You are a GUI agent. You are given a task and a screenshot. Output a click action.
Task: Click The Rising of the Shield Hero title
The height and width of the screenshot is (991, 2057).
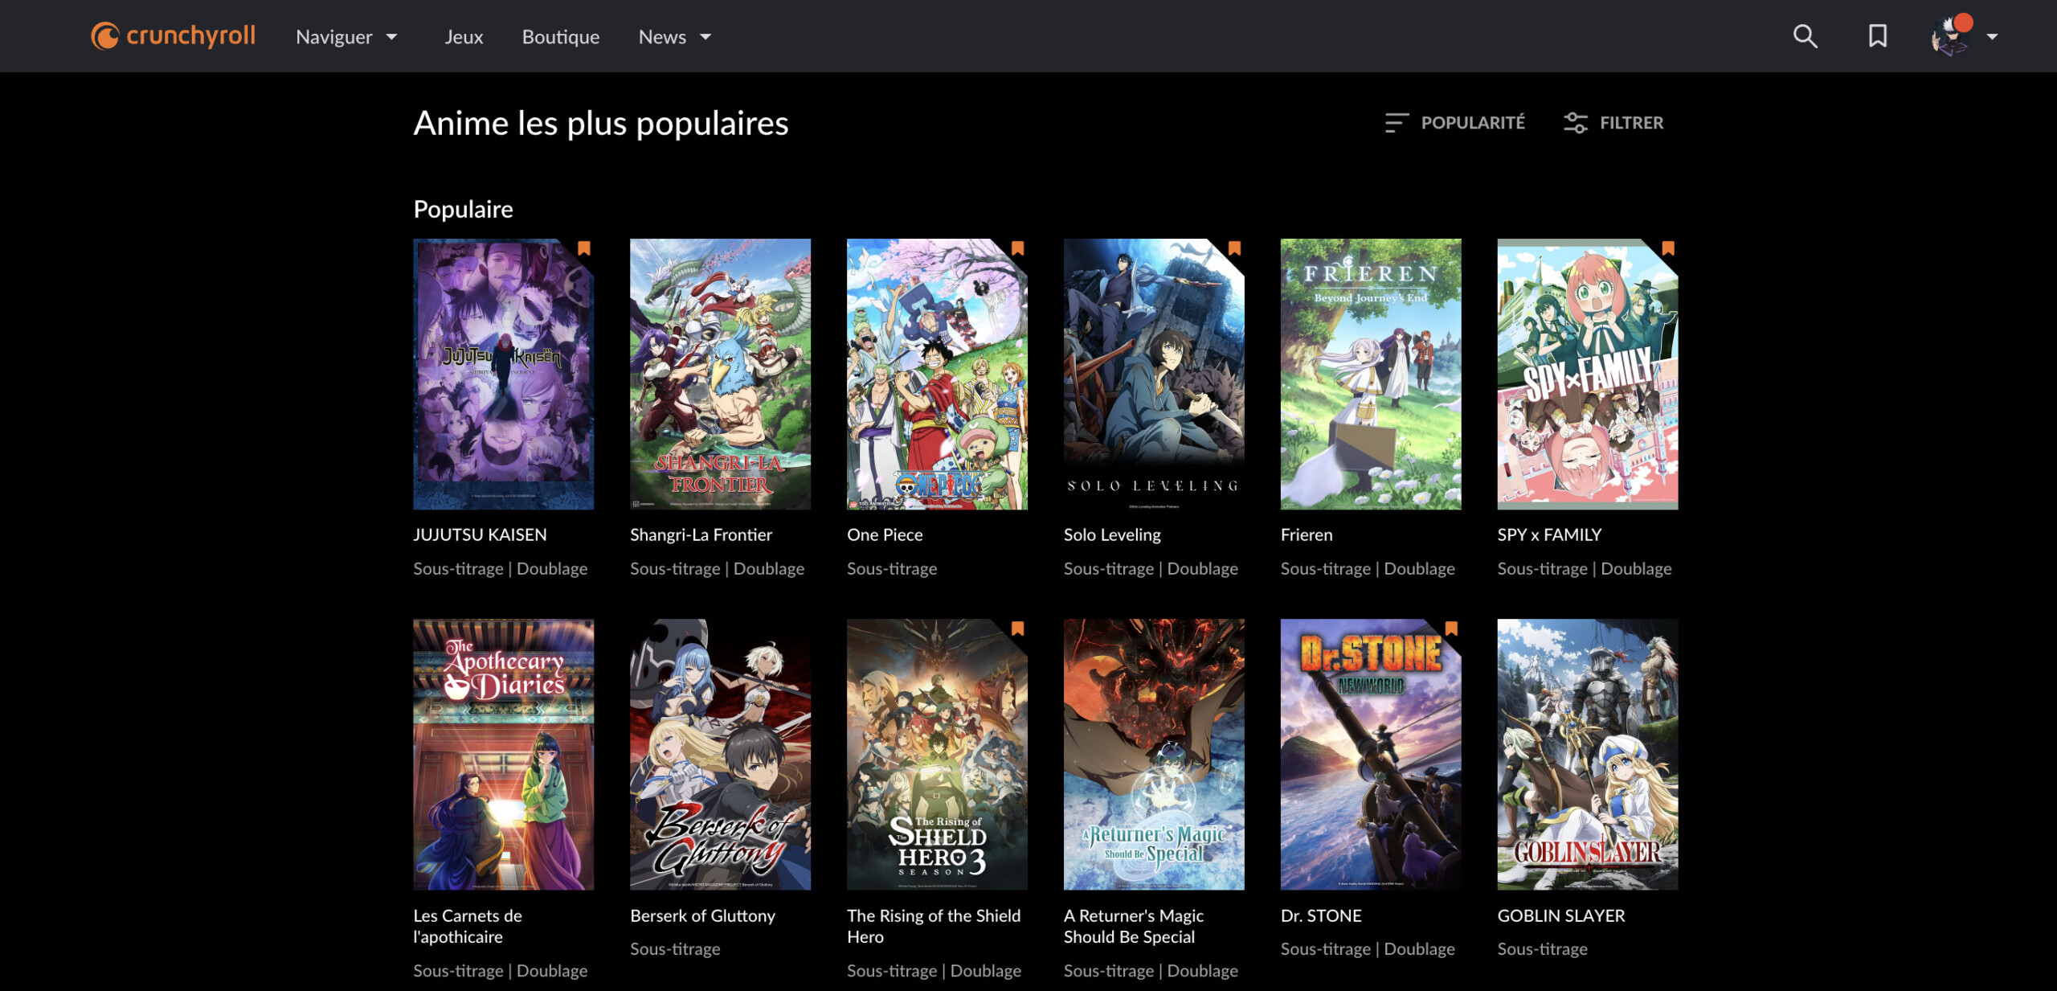934,926
